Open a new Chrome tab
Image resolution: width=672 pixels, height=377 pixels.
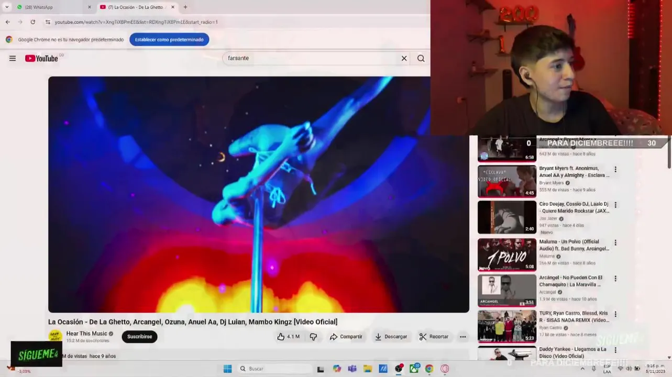[x=185, y=7]
